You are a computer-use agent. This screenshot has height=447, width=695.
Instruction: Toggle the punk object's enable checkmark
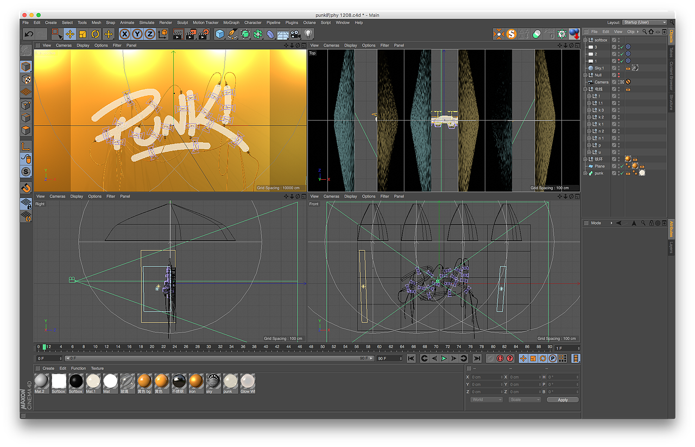[622, 173]
